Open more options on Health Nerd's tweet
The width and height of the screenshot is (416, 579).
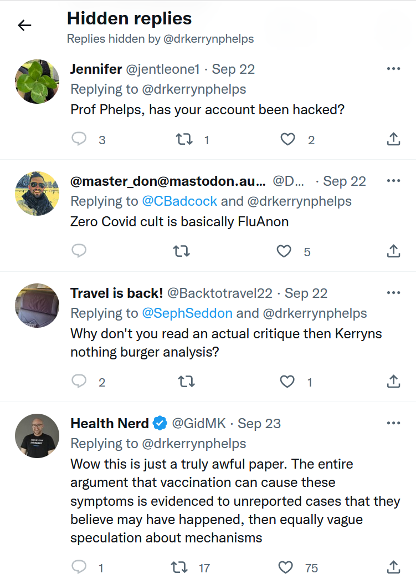click(x=393, y=423)
